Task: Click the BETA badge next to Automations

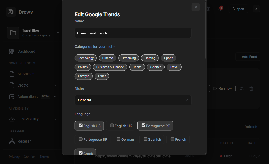Action: pyautogui.click(x=46, y=96)
